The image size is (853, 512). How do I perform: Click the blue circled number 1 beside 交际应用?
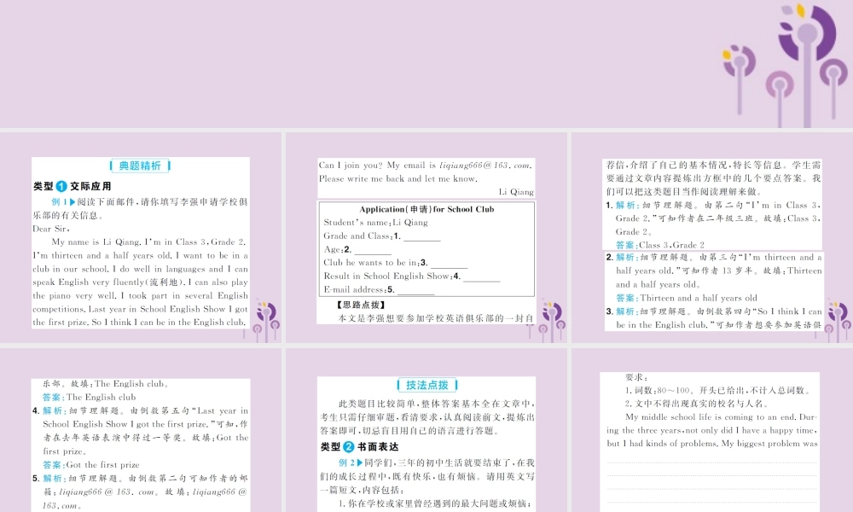(x=61, y=187)
